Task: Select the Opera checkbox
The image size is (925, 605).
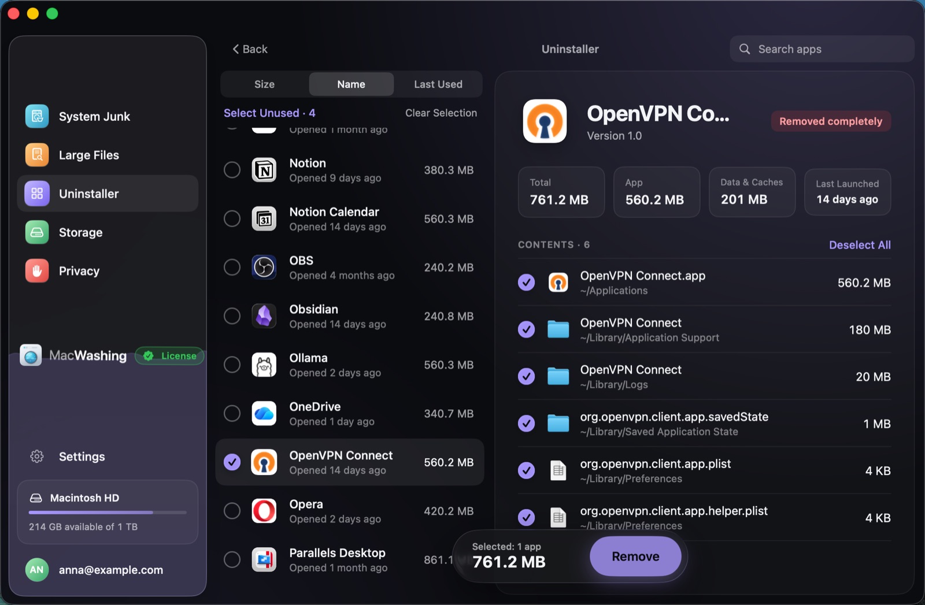Action: click(x=232, y=511)
